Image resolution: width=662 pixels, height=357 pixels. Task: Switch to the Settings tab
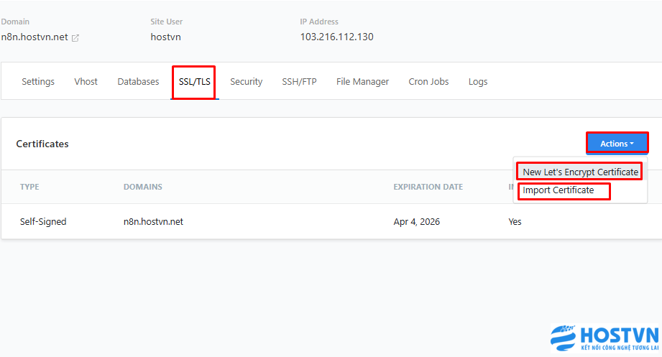[x=38, y=81]
